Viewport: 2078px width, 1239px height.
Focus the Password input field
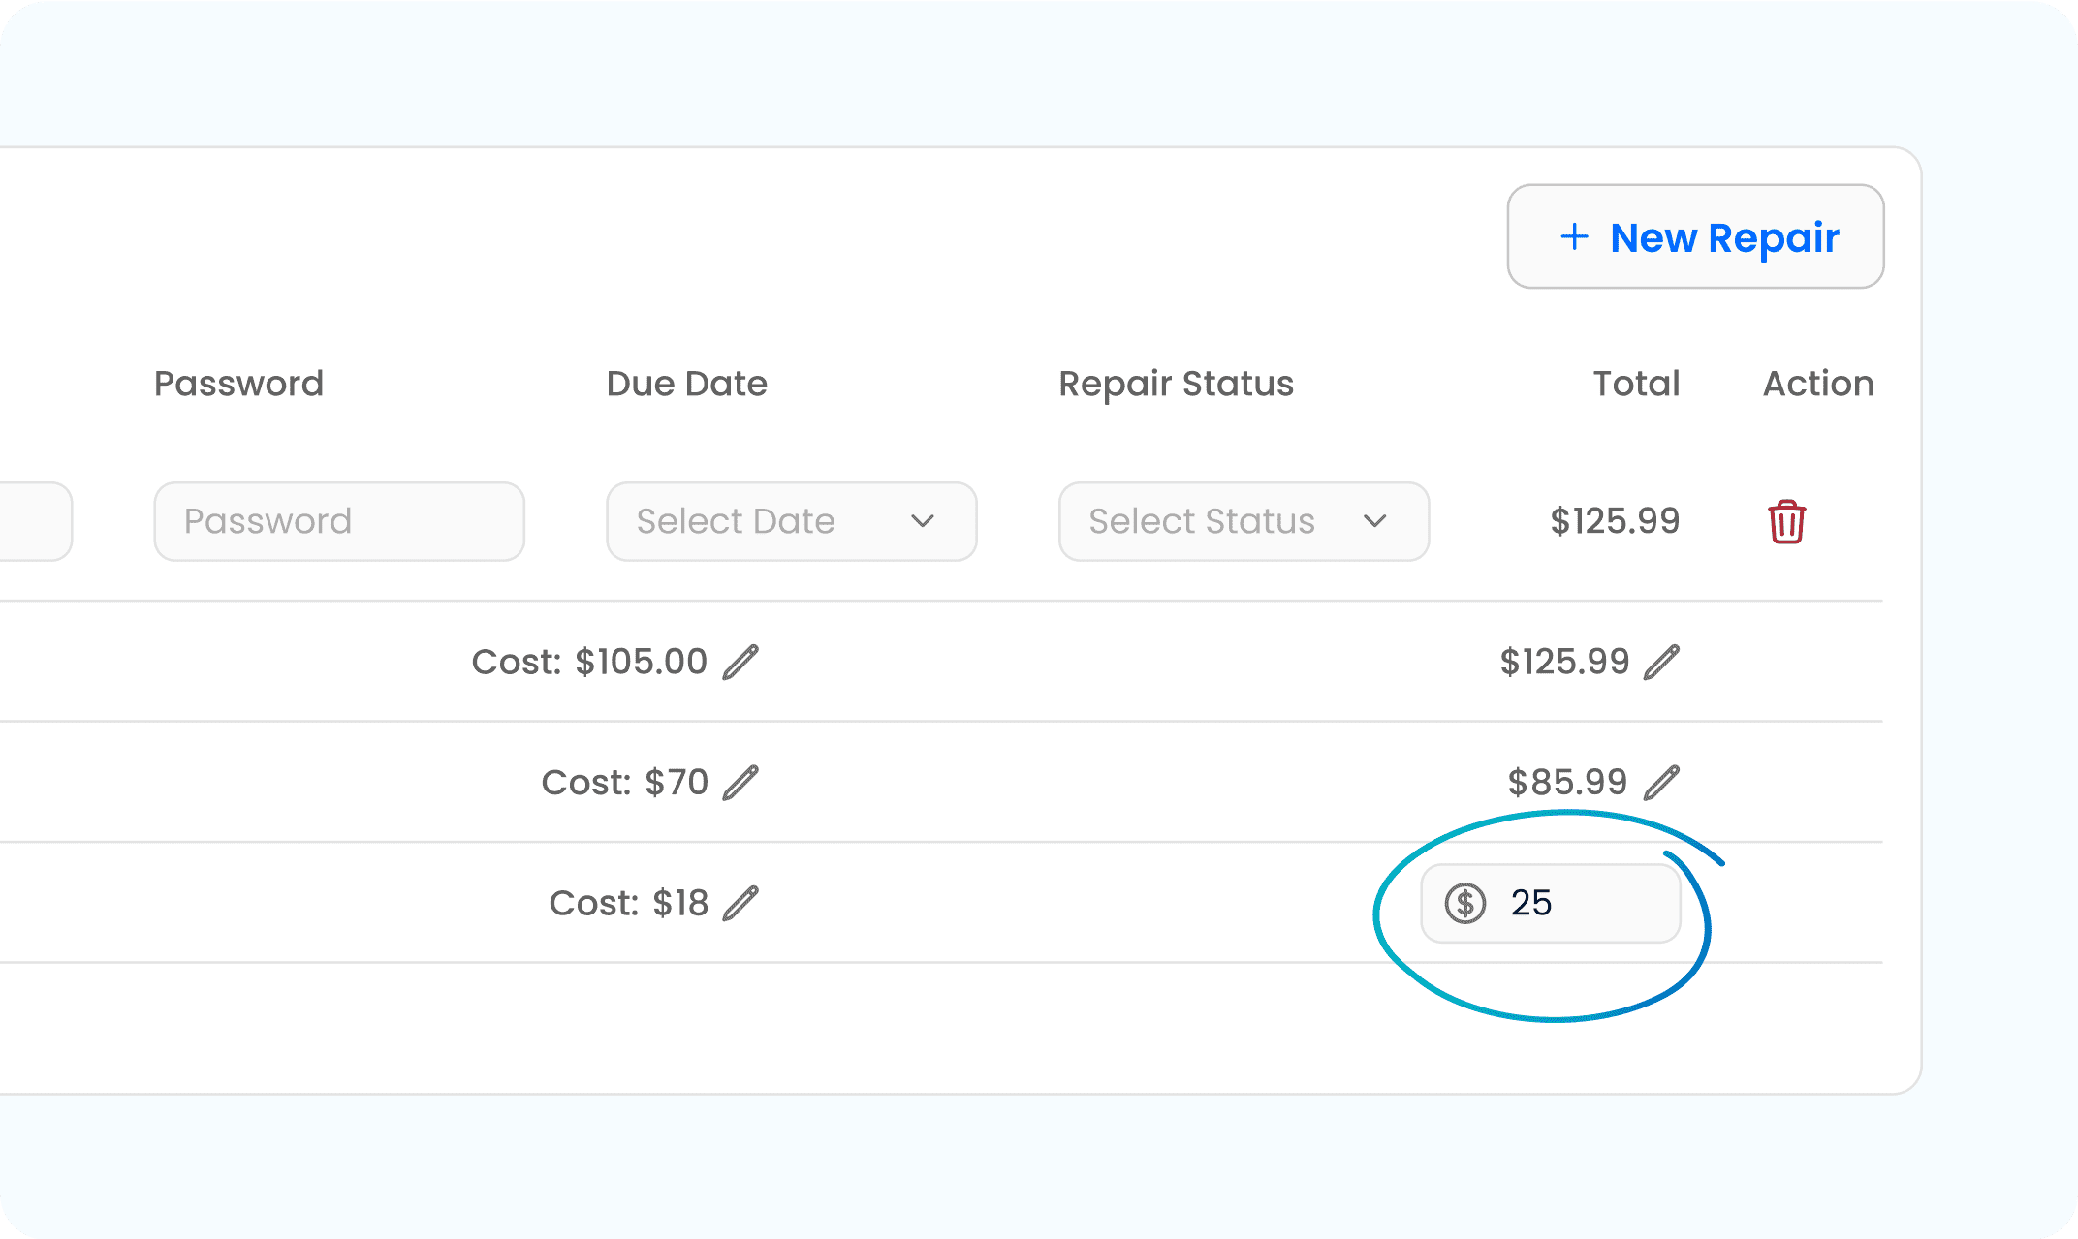(x=339, y=521)
